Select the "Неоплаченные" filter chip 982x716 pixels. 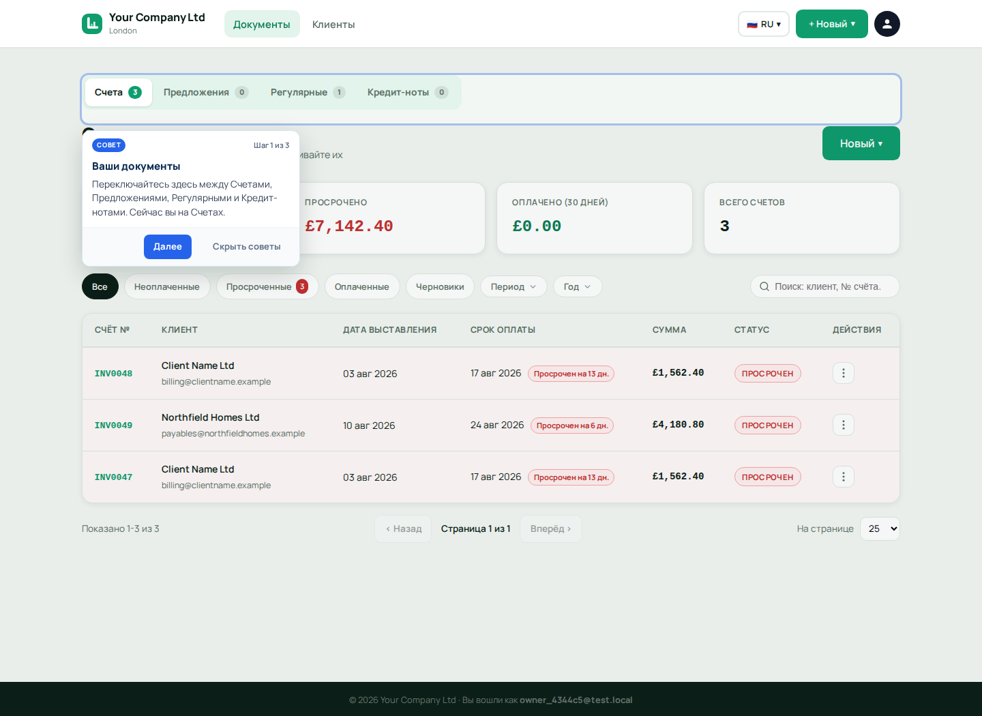[x=167, y=286]
